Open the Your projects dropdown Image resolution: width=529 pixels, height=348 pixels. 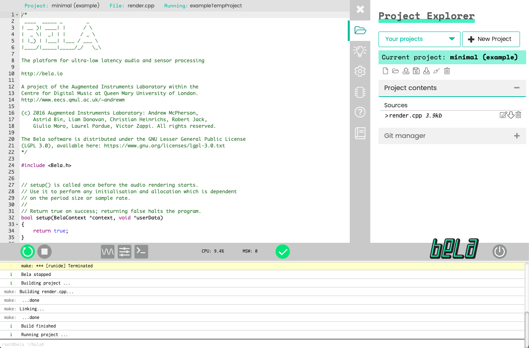pos(419,39)
